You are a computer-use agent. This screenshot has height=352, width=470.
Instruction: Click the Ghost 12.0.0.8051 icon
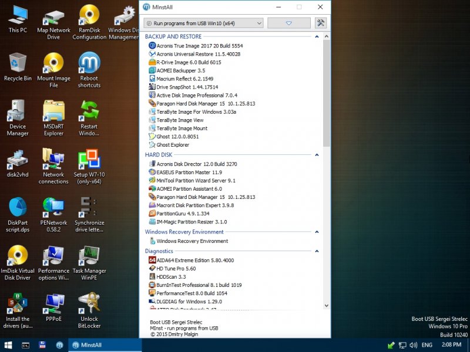point(152,136)
